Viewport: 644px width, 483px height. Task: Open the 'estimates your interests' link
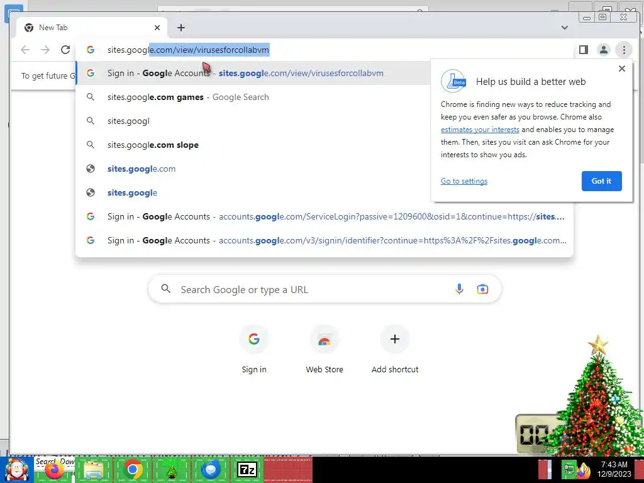(x=480, y=130)
